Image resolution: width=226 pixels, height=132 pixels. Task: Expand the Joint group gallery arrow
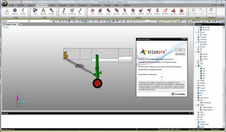pos(57,14)
